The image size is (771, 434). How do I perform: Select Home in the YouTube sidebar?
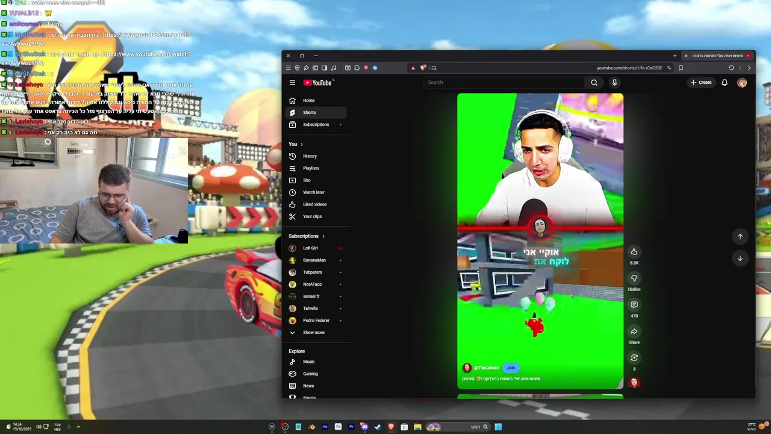pyautogui.click(x=316, y=101)
